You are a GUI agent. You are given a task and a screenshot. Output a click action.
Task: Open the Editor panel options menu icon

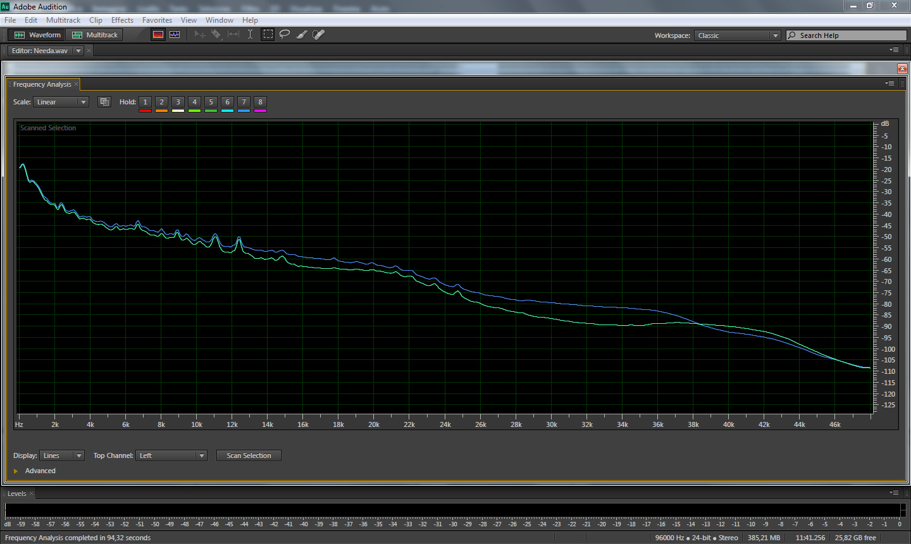(894, 50)
